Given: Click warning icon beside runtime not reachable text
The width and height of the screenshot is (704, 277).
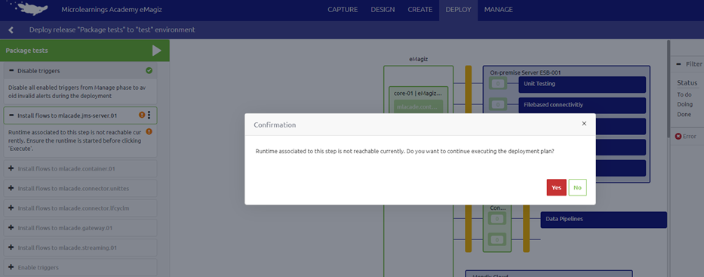Looking at the screenshot, I should tap(149, 132).
